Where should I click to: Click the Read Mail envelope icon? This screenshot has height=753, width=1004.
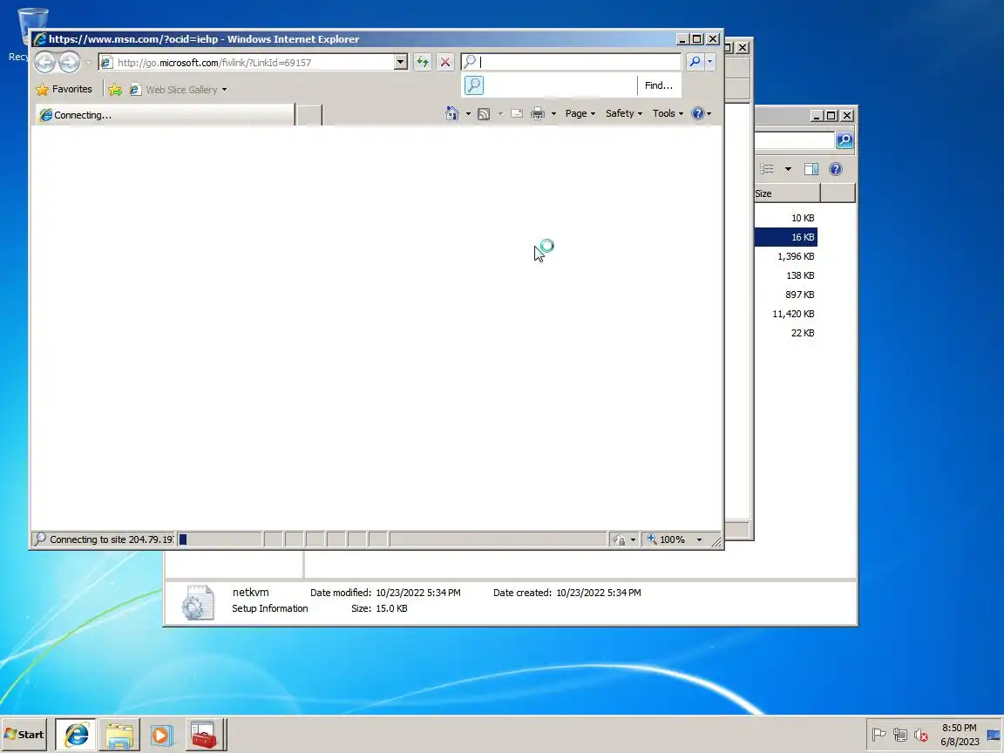pos(517,113)
